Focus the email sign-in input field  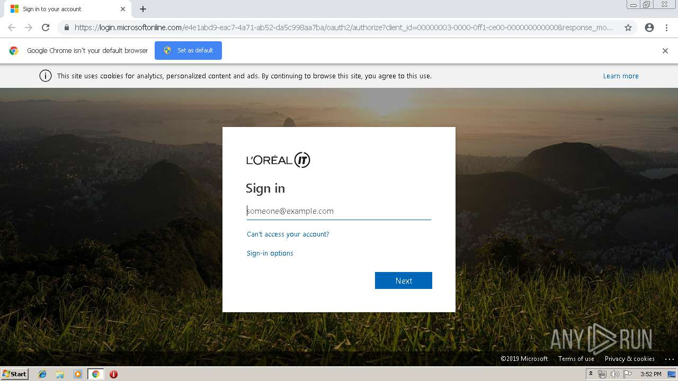(339, 211)
